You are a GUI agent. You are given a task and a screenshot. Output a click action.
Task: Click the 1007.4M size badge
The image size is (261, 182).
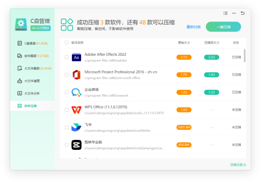(x=184, y=127)
